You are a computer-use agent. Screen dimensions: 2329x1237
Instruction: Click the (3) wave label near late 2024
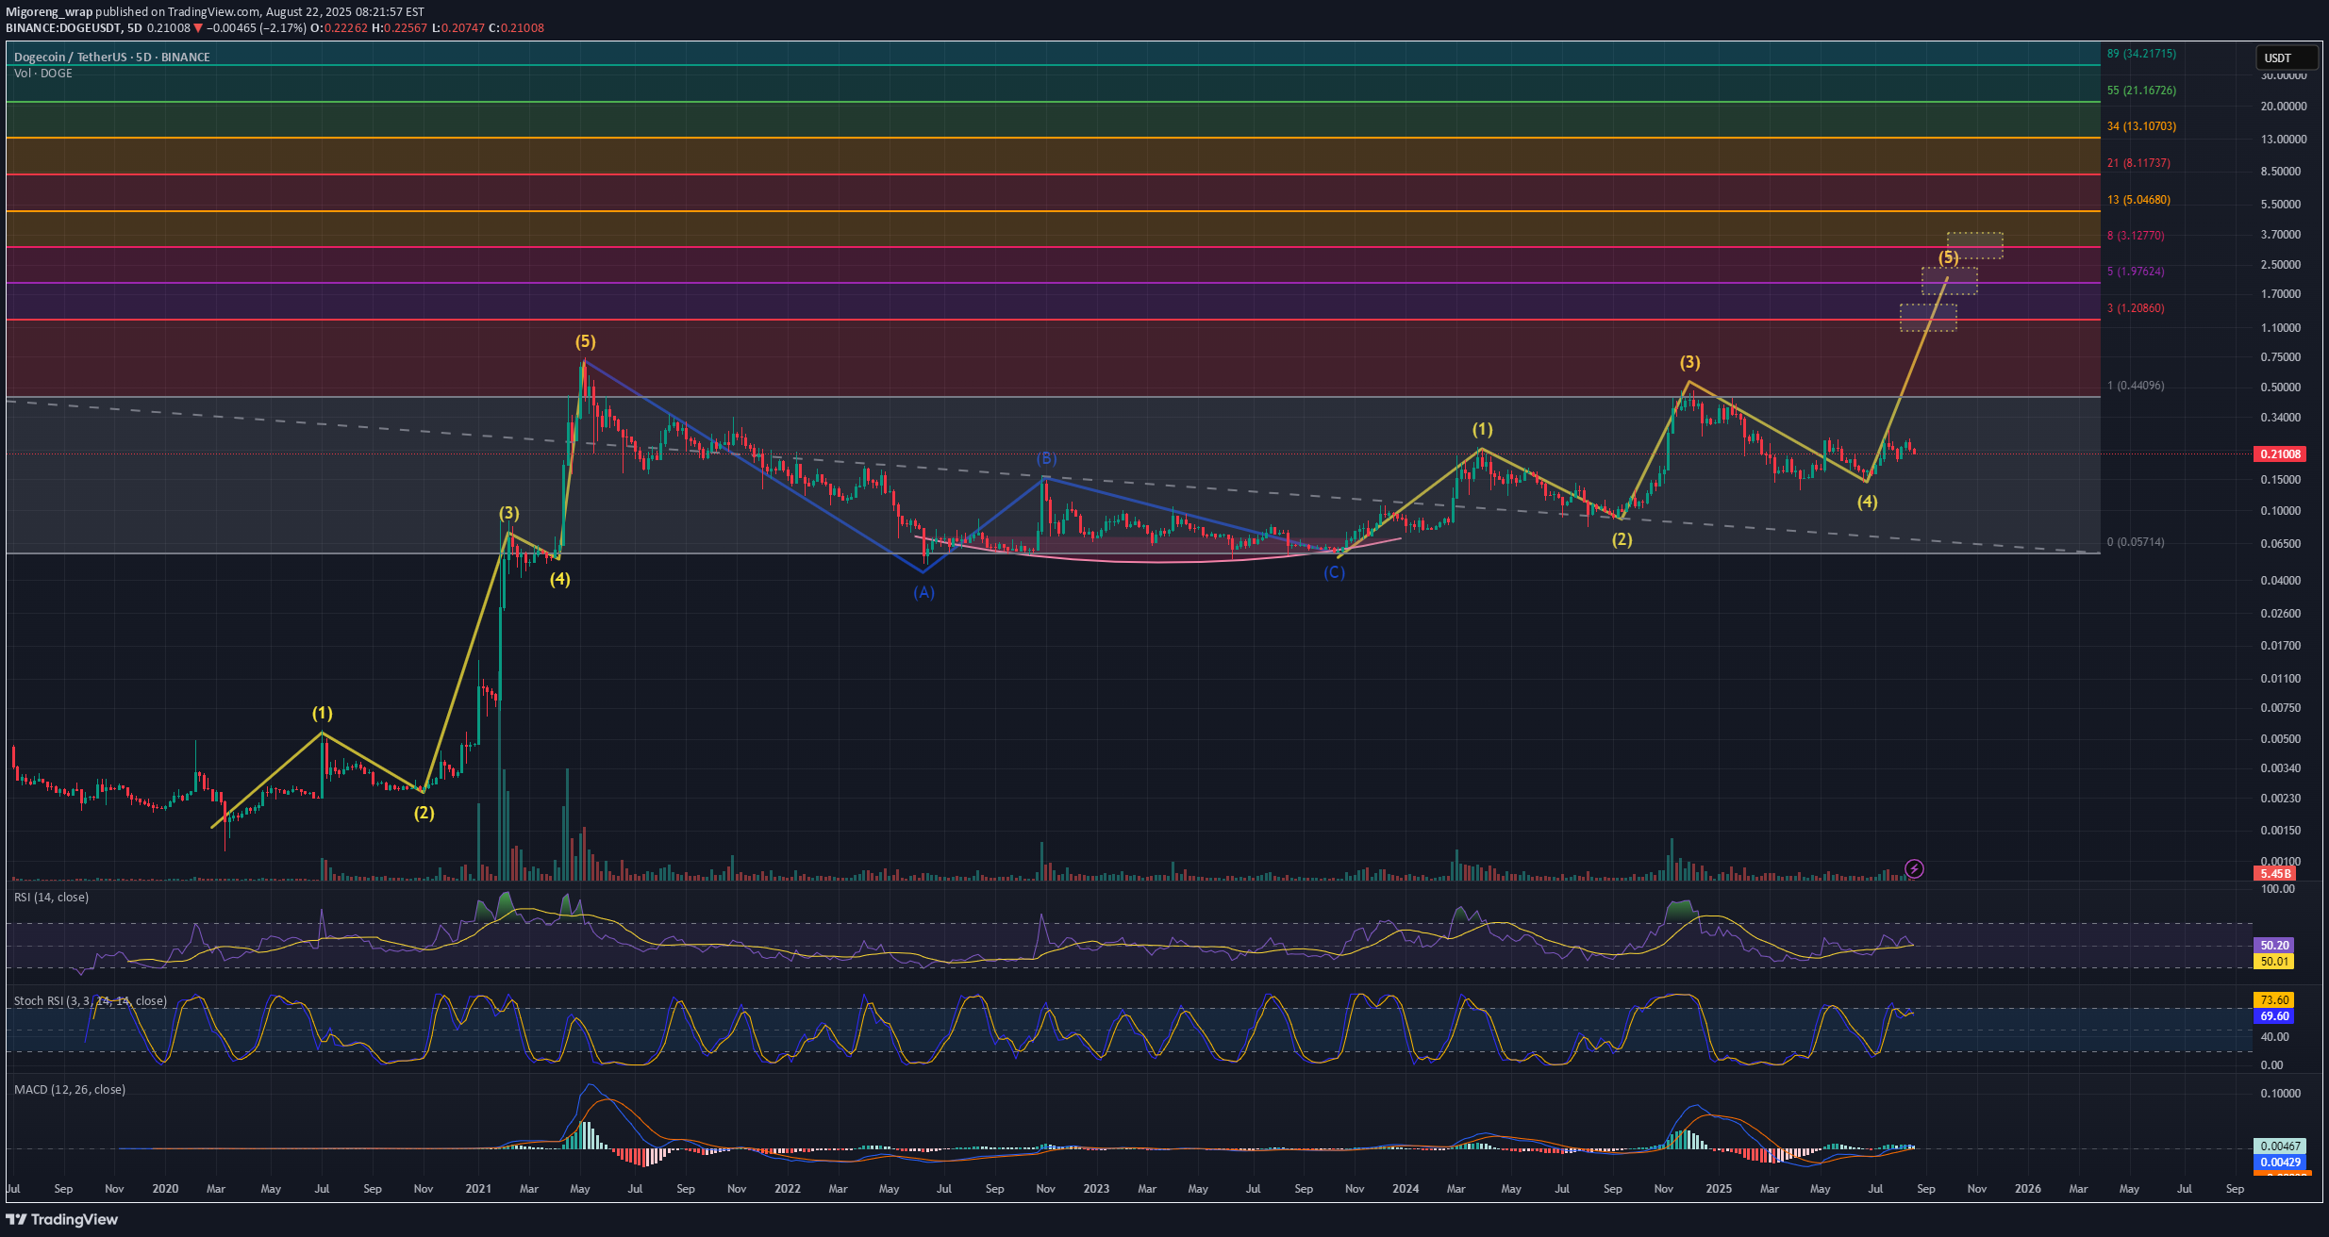[x=1689, y=362]
